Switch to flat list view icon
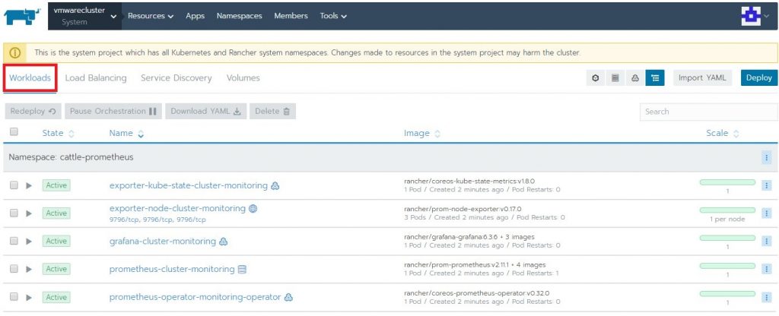The height and width of the screenshot is (316, 779). pos(615,78)
